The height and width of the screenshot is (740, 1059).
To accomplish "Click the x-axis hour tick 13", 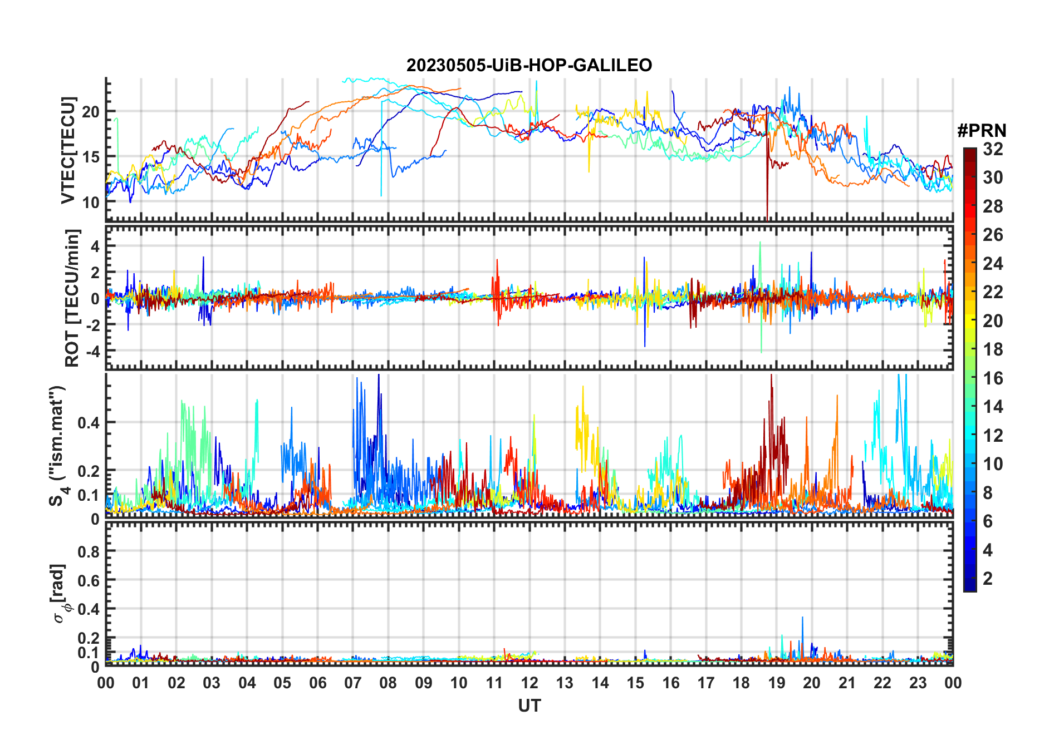I will pos(565,683).
